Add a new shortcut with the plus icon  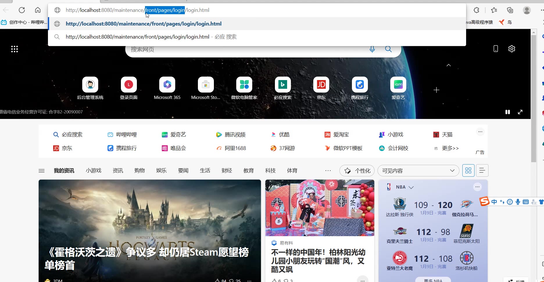[436, 90]
